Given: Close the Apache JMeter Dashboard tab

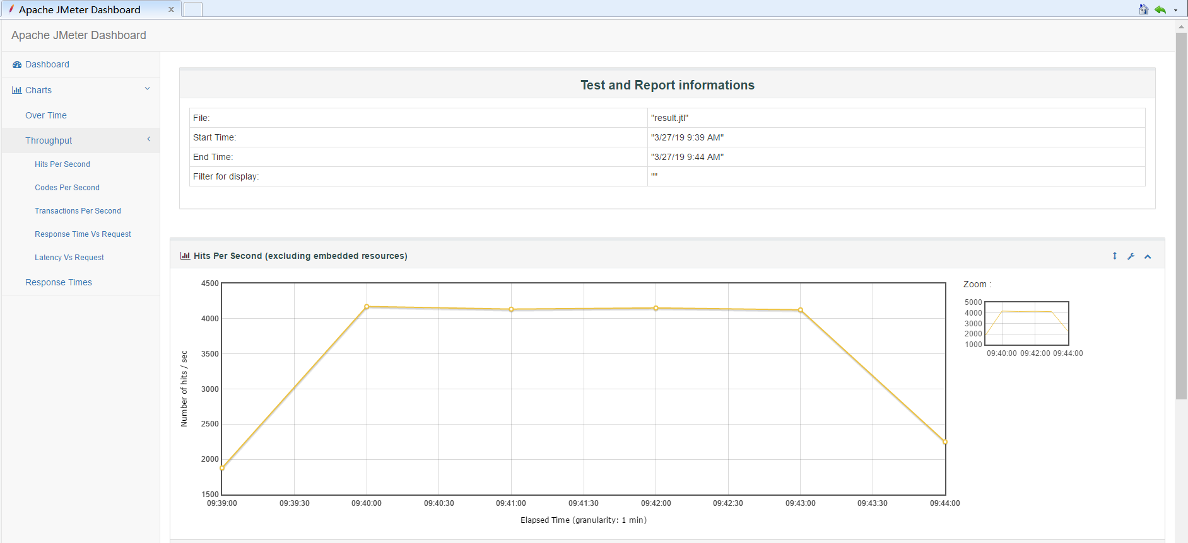Looking at the screenshot, I should 171,9.
